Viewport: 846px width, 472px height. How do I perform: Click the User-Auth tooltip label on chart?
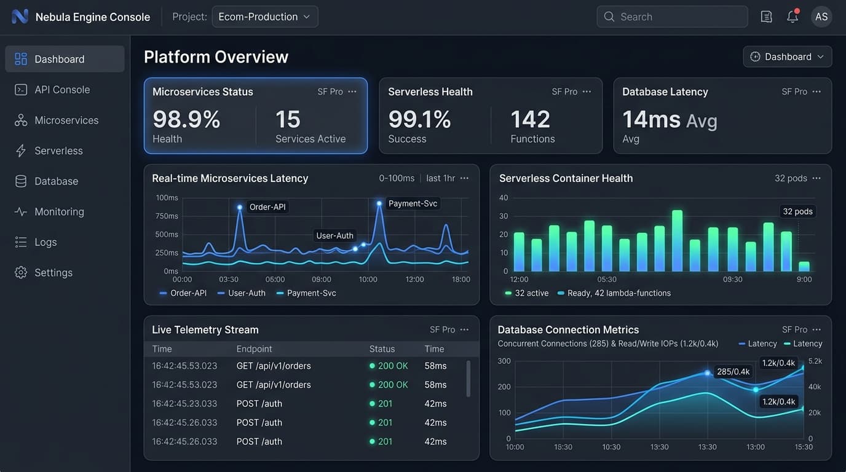[334, 235]
